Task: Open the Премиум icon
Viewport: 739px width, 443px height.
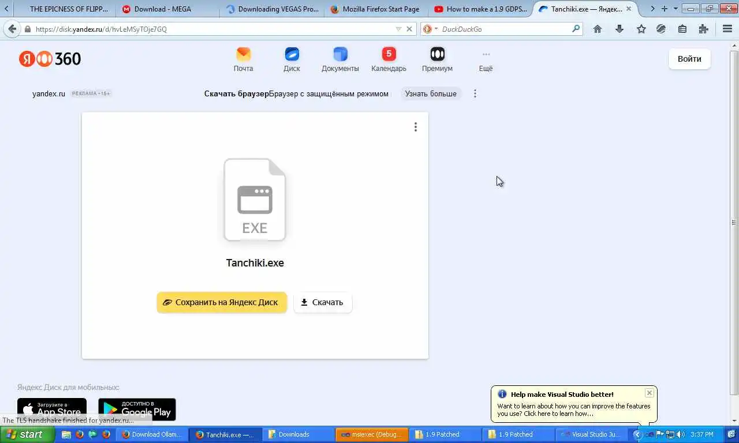Action: 437,60
